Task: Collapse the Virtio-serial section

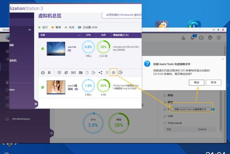Action: tap(165, 123)
